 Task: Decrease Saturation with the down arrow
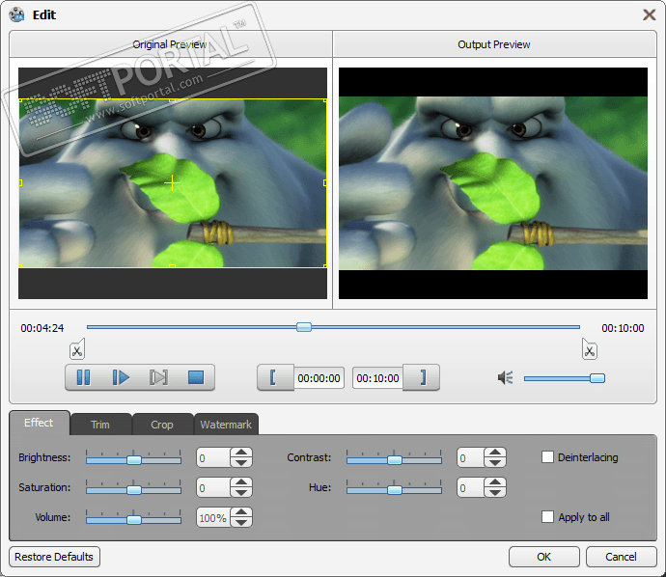coord(241,492)
